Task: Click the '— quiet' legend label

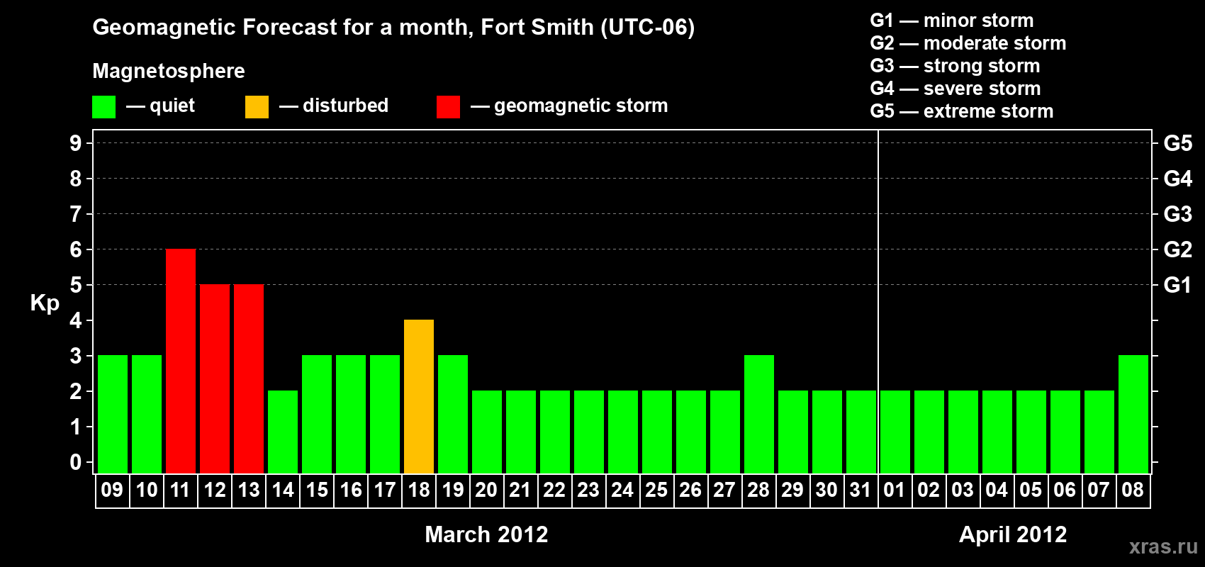Action: [160, 106]
